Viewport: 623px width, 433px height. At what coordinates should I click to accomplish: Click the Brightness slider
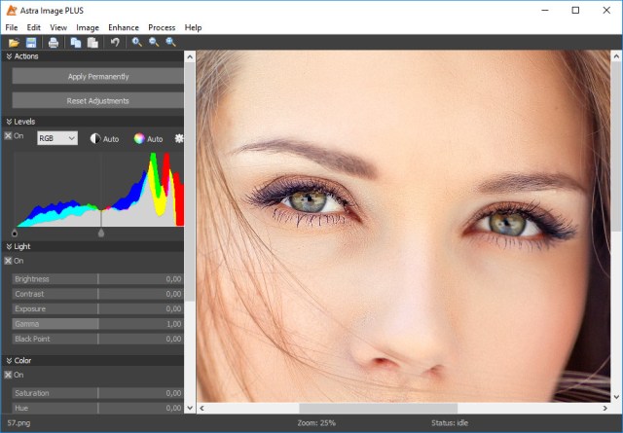[97, 279]
